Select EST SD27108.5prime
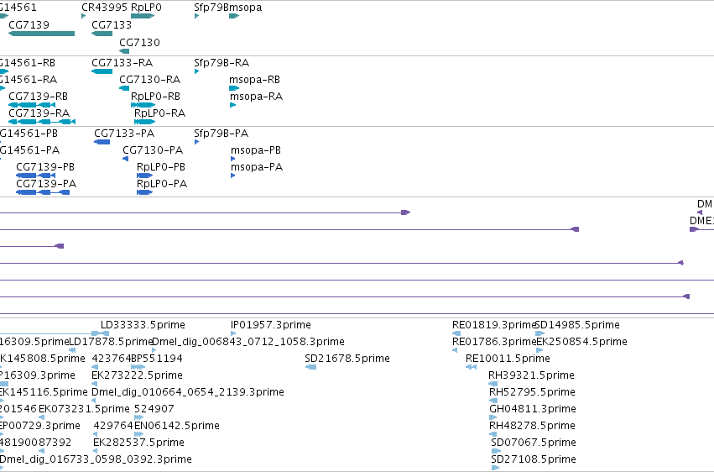The image size is (714, 472). pos(495,468)
